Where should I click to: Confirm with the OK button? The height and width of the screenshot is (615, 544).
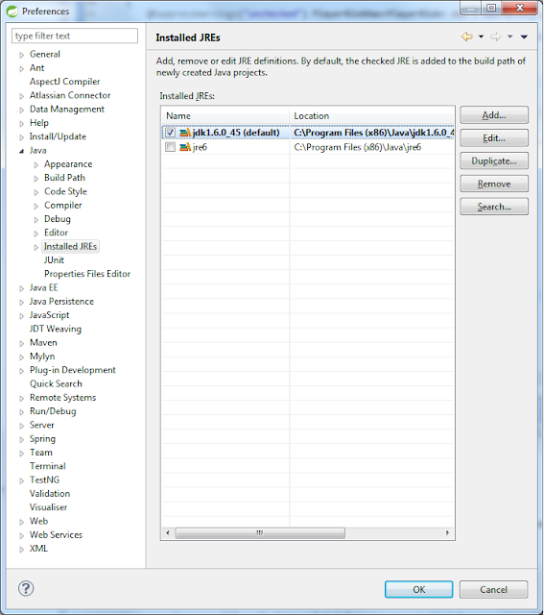tap(418, 589)
